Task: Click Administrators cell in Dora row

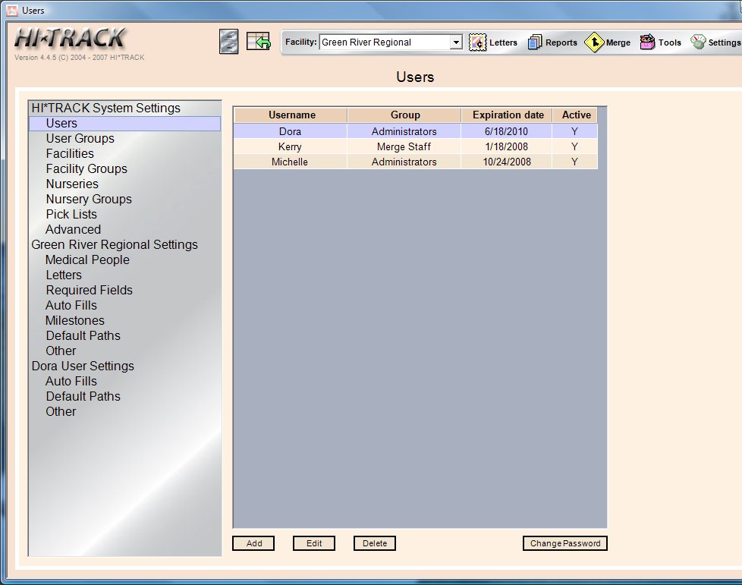Action: coord(404,131)
